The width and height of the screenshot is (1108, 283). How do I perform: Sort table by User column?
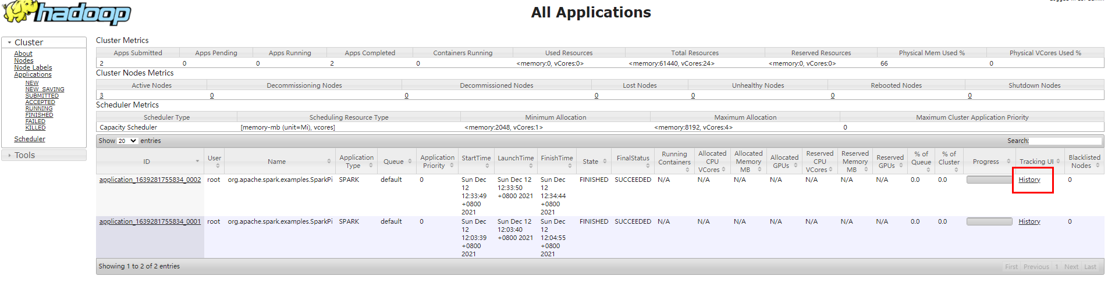pos(214,162)
